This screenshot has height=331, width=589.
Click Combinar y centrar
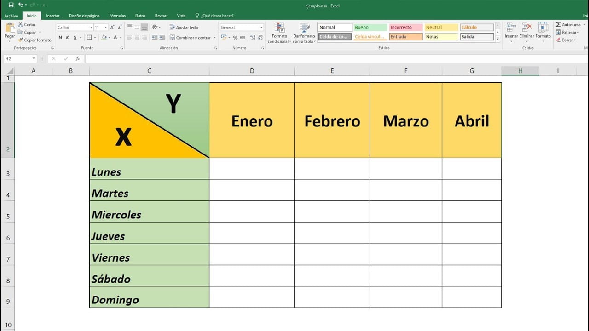coord(190,38)
